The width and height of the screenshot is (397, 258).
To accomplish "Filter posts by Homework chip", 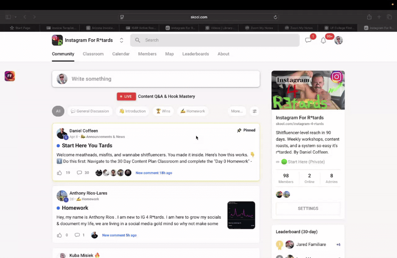I will point(193,111).
